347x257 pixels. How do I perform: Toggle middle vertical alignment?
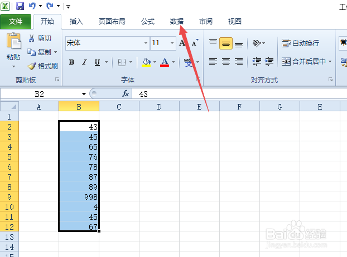pyautogui.click(x=226, y=43)
